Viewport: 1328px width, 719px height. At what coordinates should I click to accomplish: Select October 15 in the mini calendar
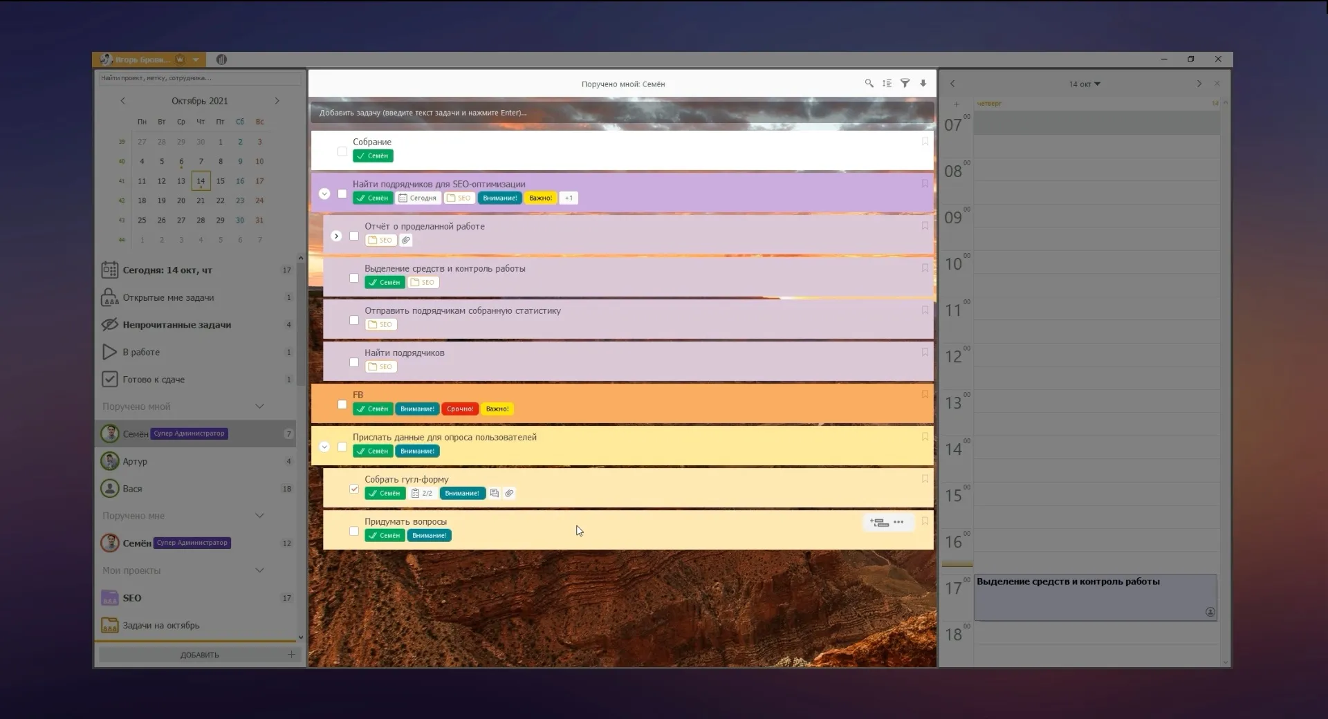(220, 181)
